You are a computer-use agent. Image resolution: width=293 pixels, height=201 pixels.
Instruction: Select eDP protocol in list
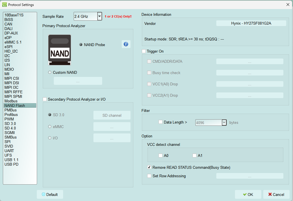[20, 38]
